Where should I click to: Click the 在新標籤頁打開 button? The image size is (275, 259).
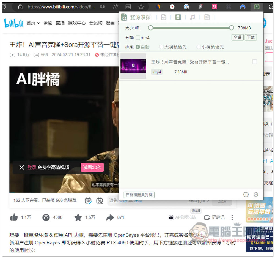[x=139, y=195]
